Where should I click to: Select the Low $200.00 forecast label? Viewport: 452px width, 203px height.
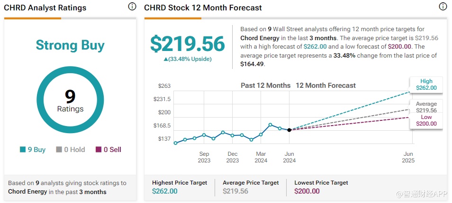tap(426, 120)
